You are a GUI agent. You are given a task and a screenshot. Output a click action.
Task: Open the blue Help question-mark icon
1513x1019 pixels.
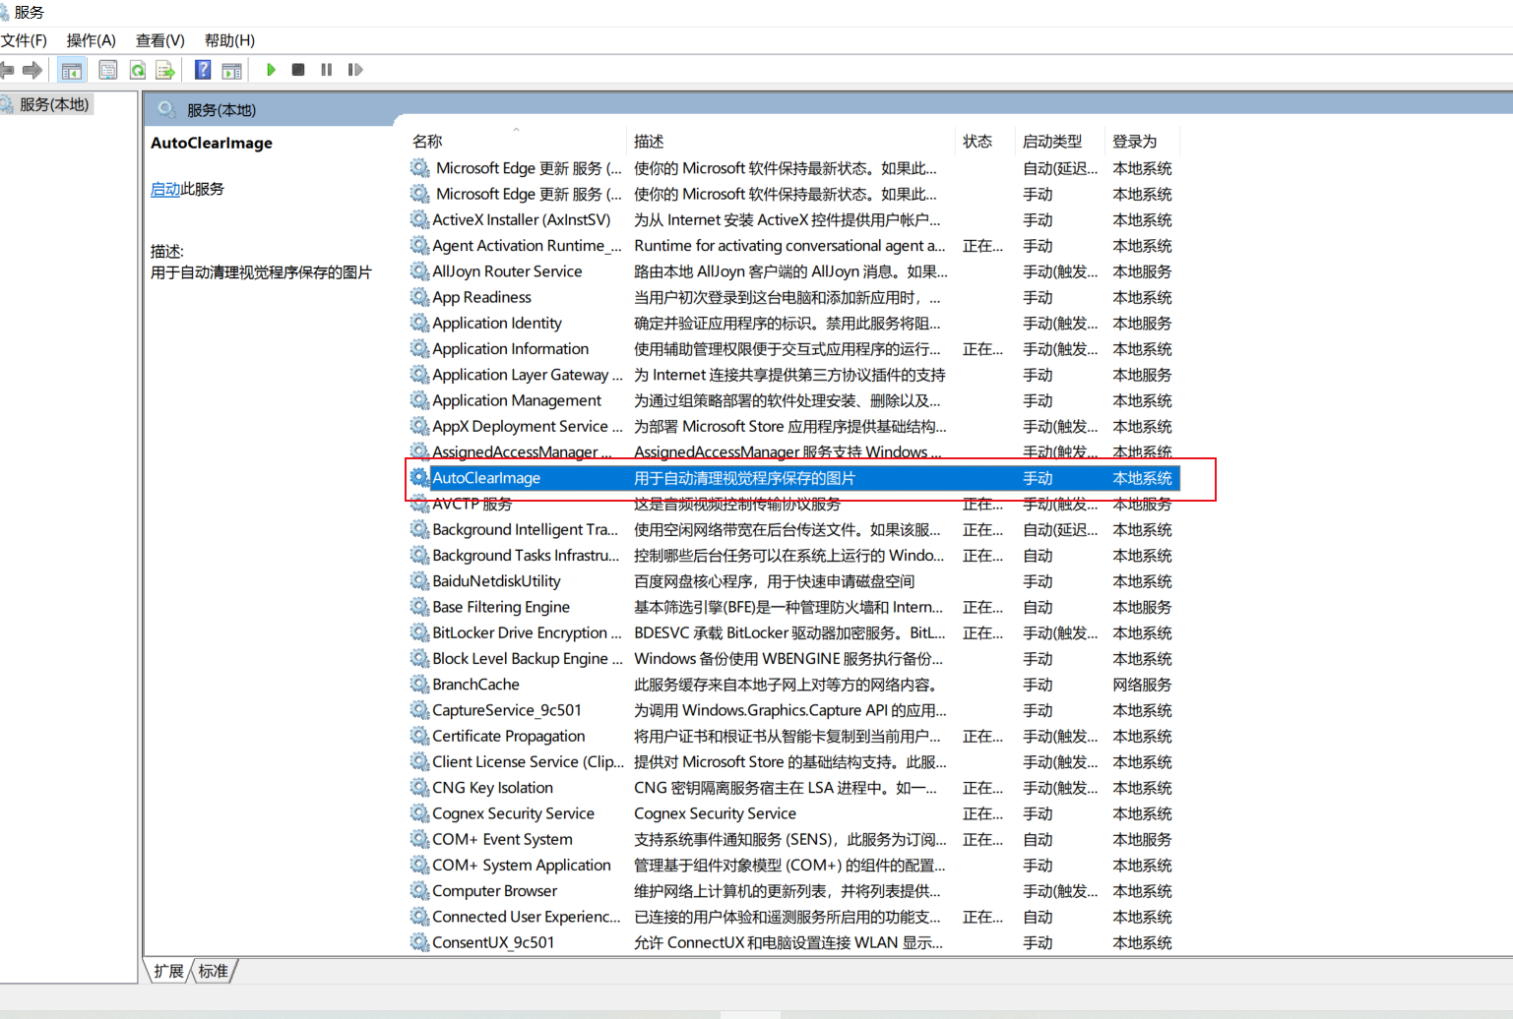pyautogui.click(x=203, y=70)
